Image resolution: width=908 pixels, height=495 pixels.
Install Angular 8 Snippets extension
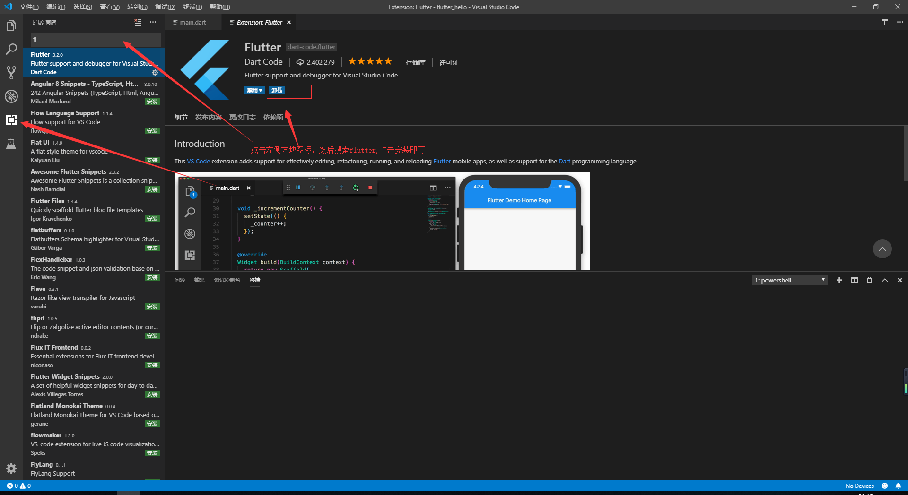coord(152,102)
